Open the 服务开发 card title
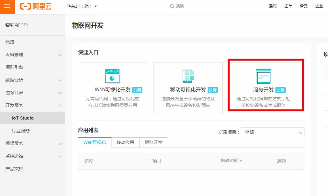 pos(263,90)
